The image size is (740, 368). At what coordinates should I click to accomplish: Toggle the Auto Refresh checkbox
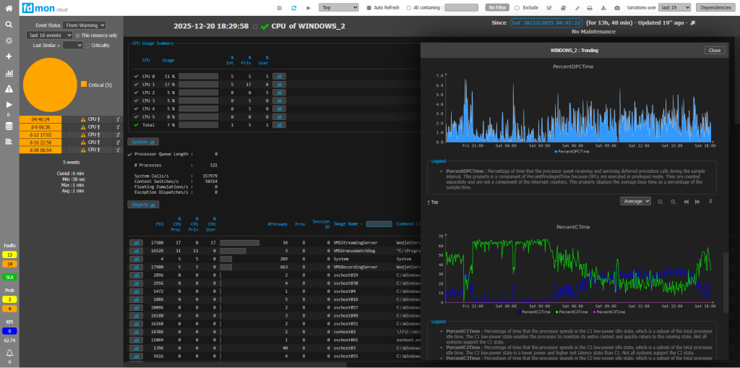369,7
